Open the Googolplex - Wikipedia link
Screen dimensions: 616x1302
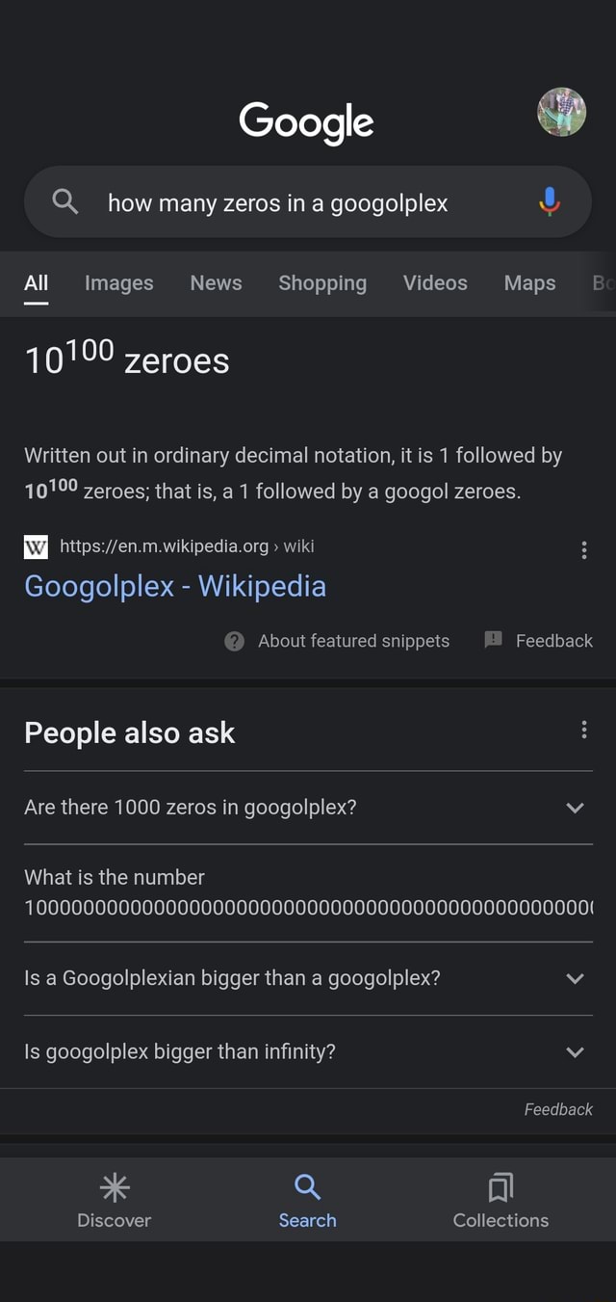pos(175,586)
